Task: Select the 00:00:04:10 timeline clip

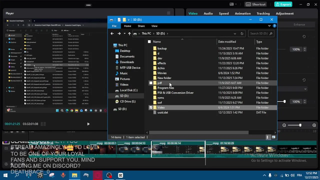Action: (x=134, y=149)
